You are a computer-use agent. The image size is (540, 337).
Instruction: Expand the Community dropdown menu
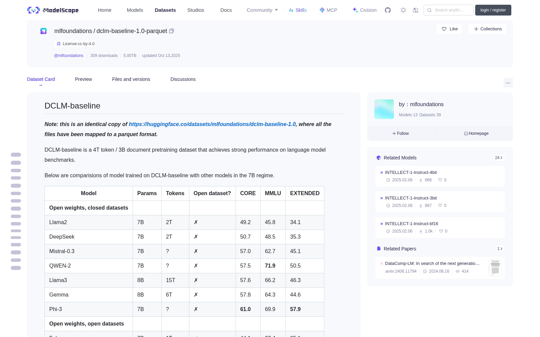click(x=262, y=10)
